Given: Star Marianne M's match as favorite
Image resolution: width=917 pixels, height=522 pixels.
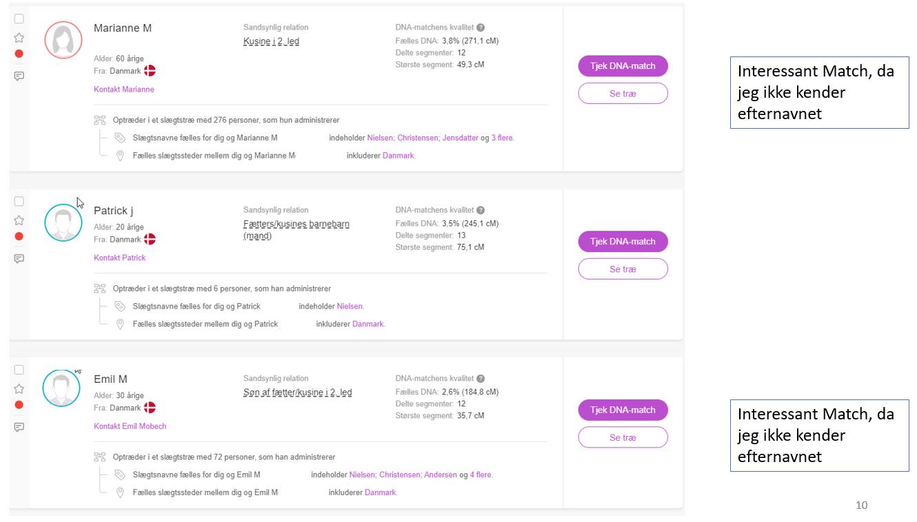Looking at the screenshot, I should [x=19, y=38].
